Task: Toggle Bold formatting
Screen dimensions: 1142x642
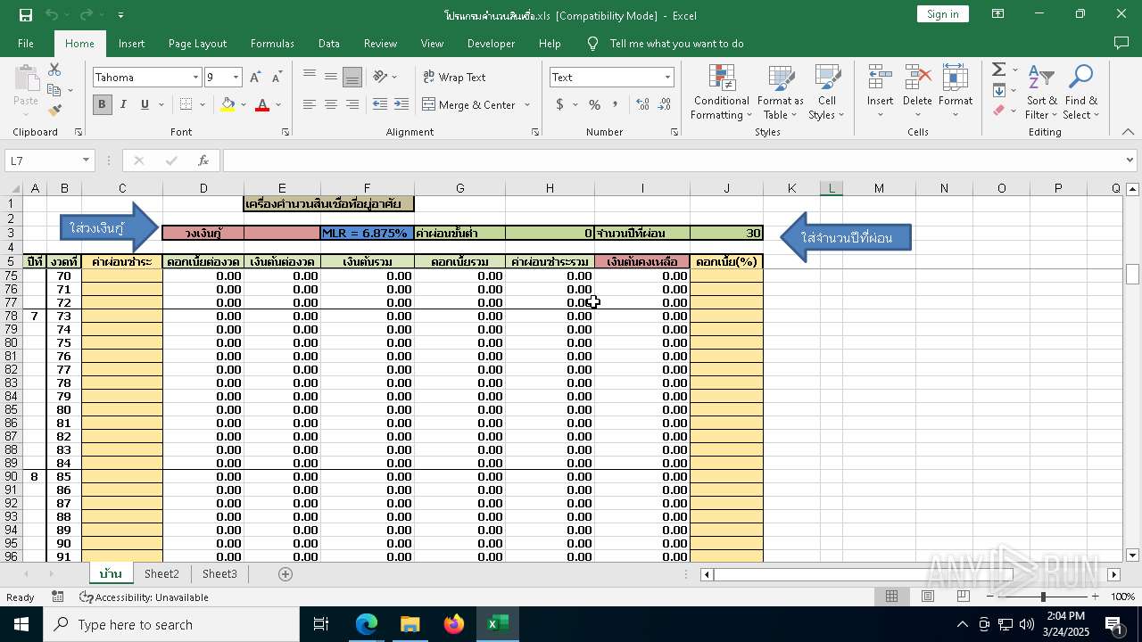Action: coord(102,104)
